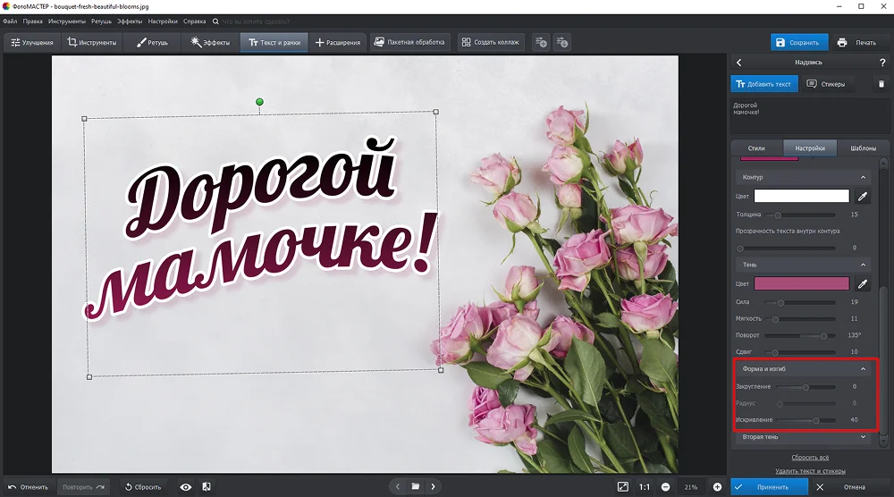Click the pink Тень color swatch
This screenshot has width=894, height=497.
pos(801,283)
